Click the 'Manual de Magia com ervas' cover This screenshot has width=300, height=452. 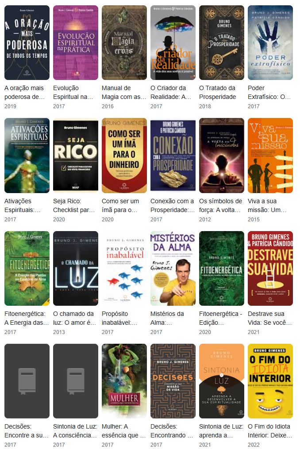[124, 42]
